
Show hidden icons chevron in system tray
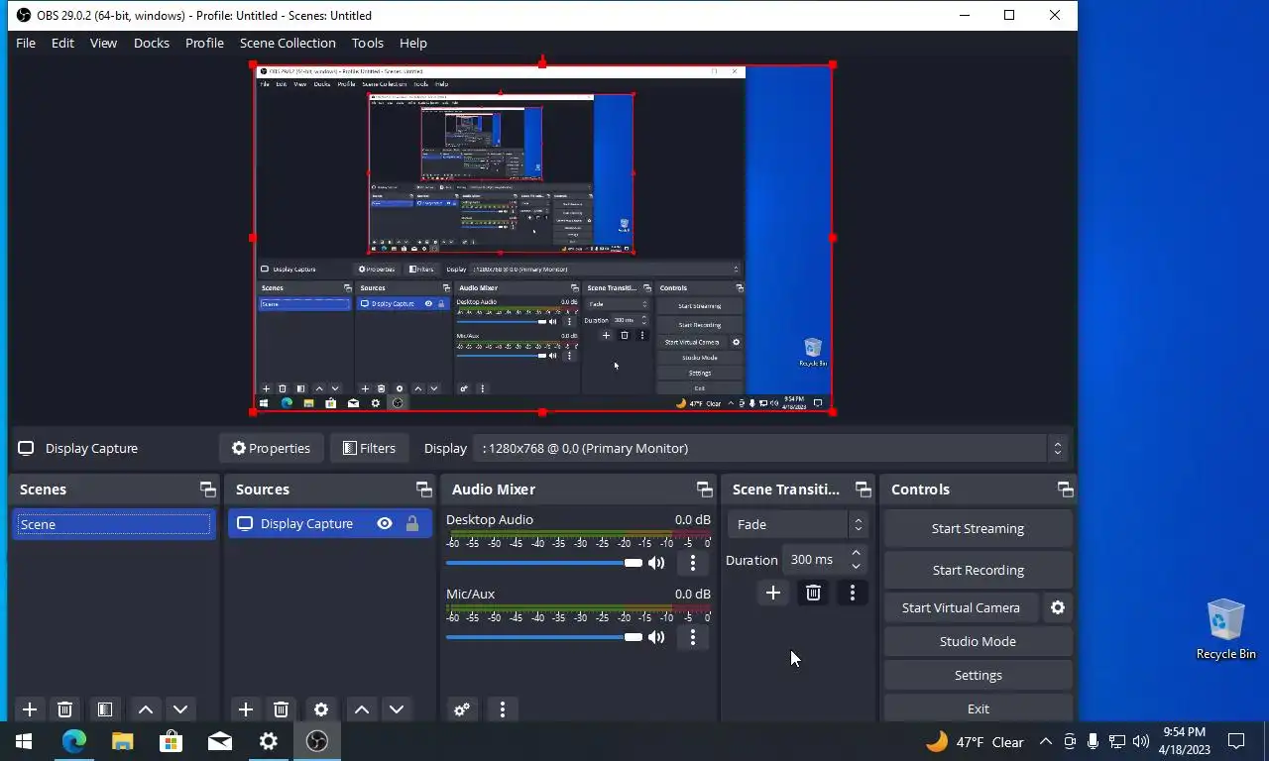(1046, 741)
